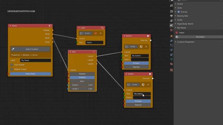Screen dimensions: 223x125
Task: Expand the Scene subpanel
Action: coord(176,4)
